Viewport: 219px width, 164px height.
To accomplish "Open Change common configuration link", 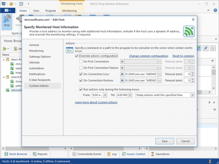I will [149, 56].
